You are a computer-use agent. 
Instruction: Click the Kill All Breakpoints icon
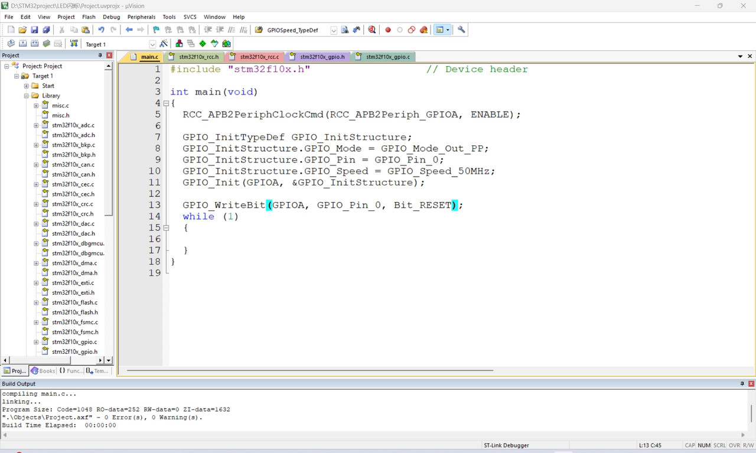tap(423, 30)
